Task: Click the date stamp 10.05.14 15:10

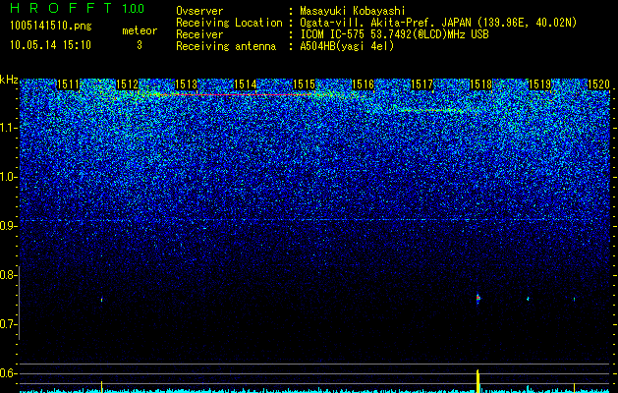Action: coord(50,44)
